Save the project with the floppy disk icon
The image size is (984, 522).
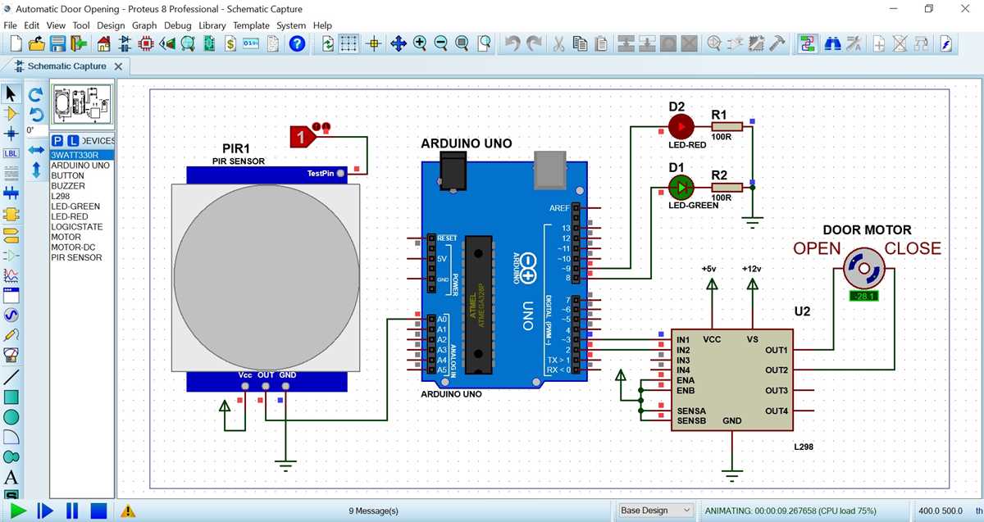click(58, 43)
